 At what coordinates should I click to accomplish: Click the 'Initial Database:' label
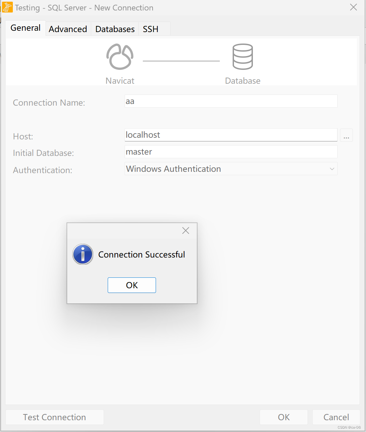[43, 153]
